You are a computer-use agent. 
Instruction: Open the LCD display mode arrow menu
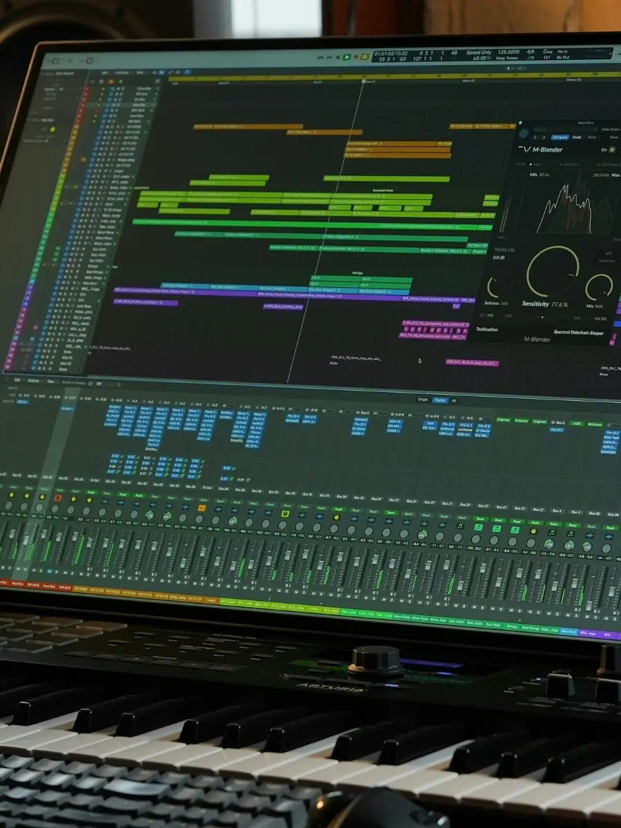[x=610, y=53]
